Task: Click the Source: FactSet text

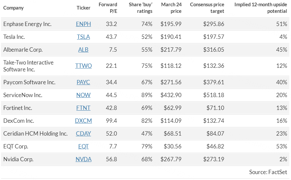Action: point(268,172)
